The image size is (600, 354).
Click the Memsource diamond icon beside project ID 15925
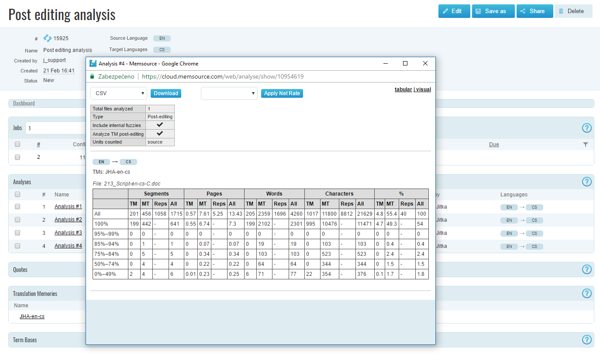tap(47, 38)
